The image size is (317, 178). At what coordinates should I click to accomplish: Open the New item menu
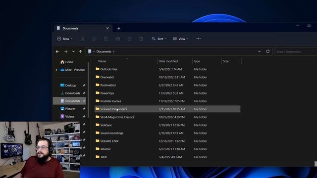click(65, 39)
